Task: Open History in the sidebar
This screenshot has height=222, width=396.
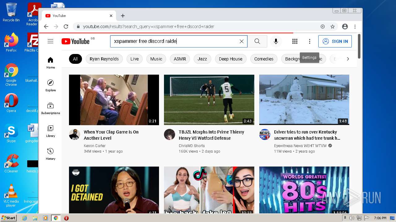Action: pos(50,154)
